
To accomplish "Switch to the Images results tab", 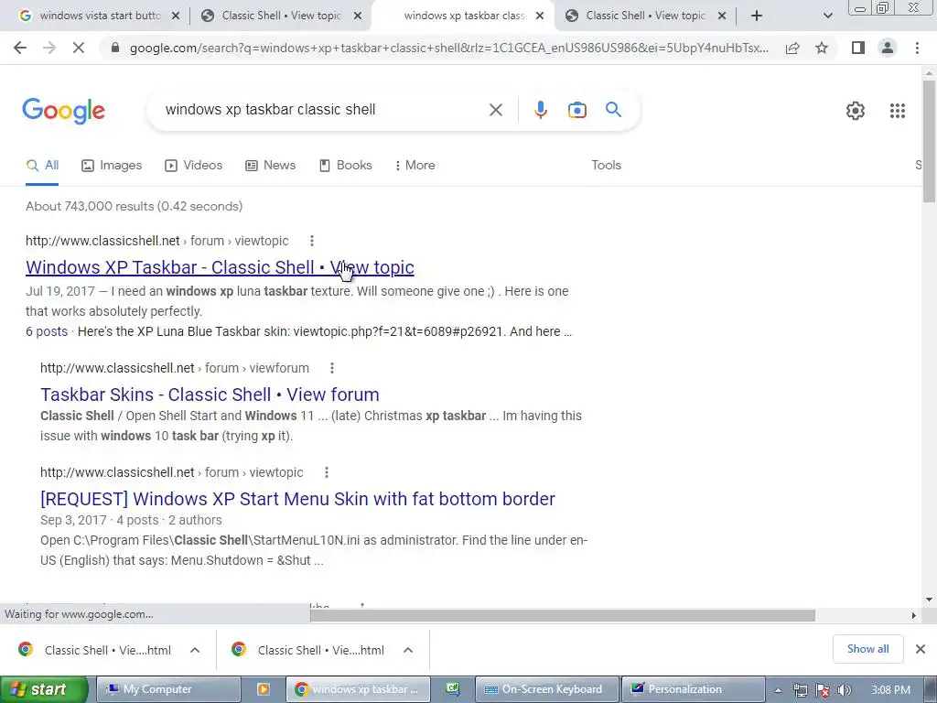I will (112, 166).
